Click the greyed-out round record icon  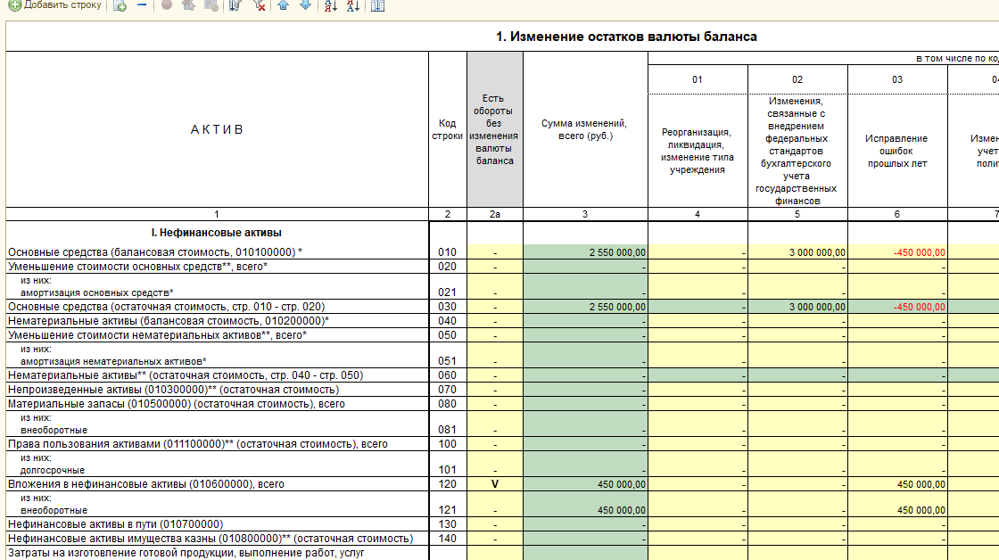(167, 5)
